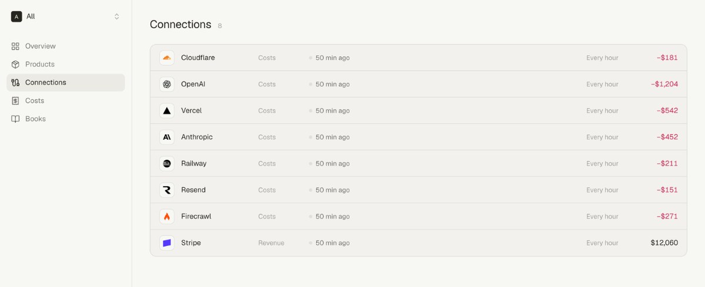Click the Costs type label in Anthropic row
Viewport: 705px width, 287px height.
click(267, 137)
